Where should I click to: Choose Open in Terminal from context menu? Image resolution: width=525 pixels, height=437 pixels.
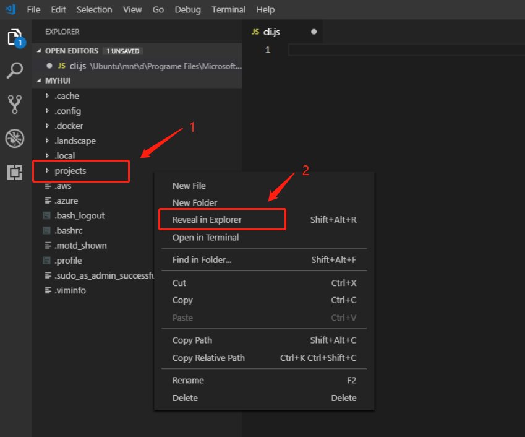pos(205,237)
